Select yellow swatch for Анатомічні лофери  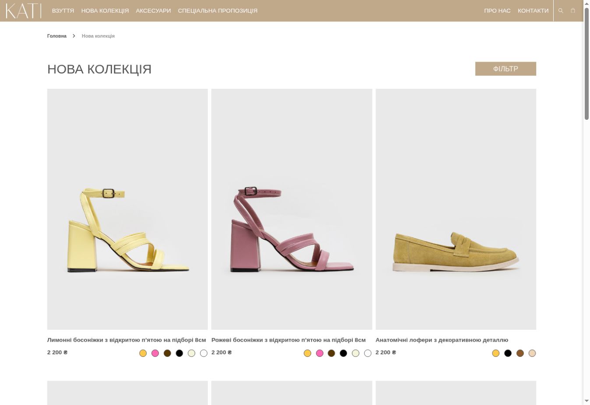point(495,353)
